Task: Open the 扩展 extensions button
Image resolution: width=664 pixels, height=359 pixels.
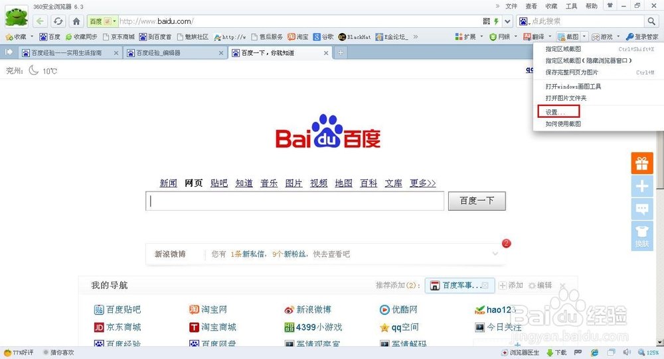Action: point(465,36)
